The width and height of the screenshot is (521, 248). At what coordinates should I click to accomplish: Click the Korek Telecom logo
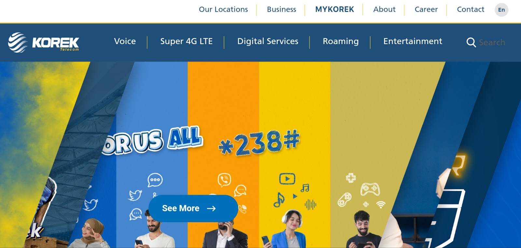(x=44, y=42)
